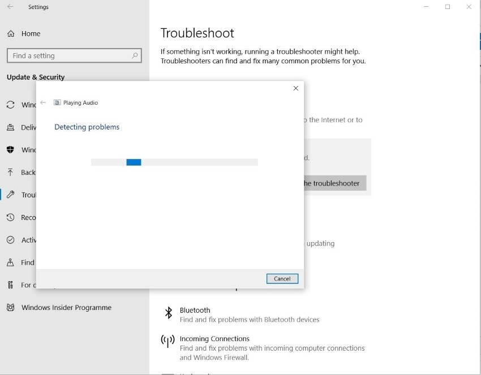The height and width of the screenshot is (375, 481).
Task: Open Windows Insider Programme section
Action: click(x=59, y=308)
